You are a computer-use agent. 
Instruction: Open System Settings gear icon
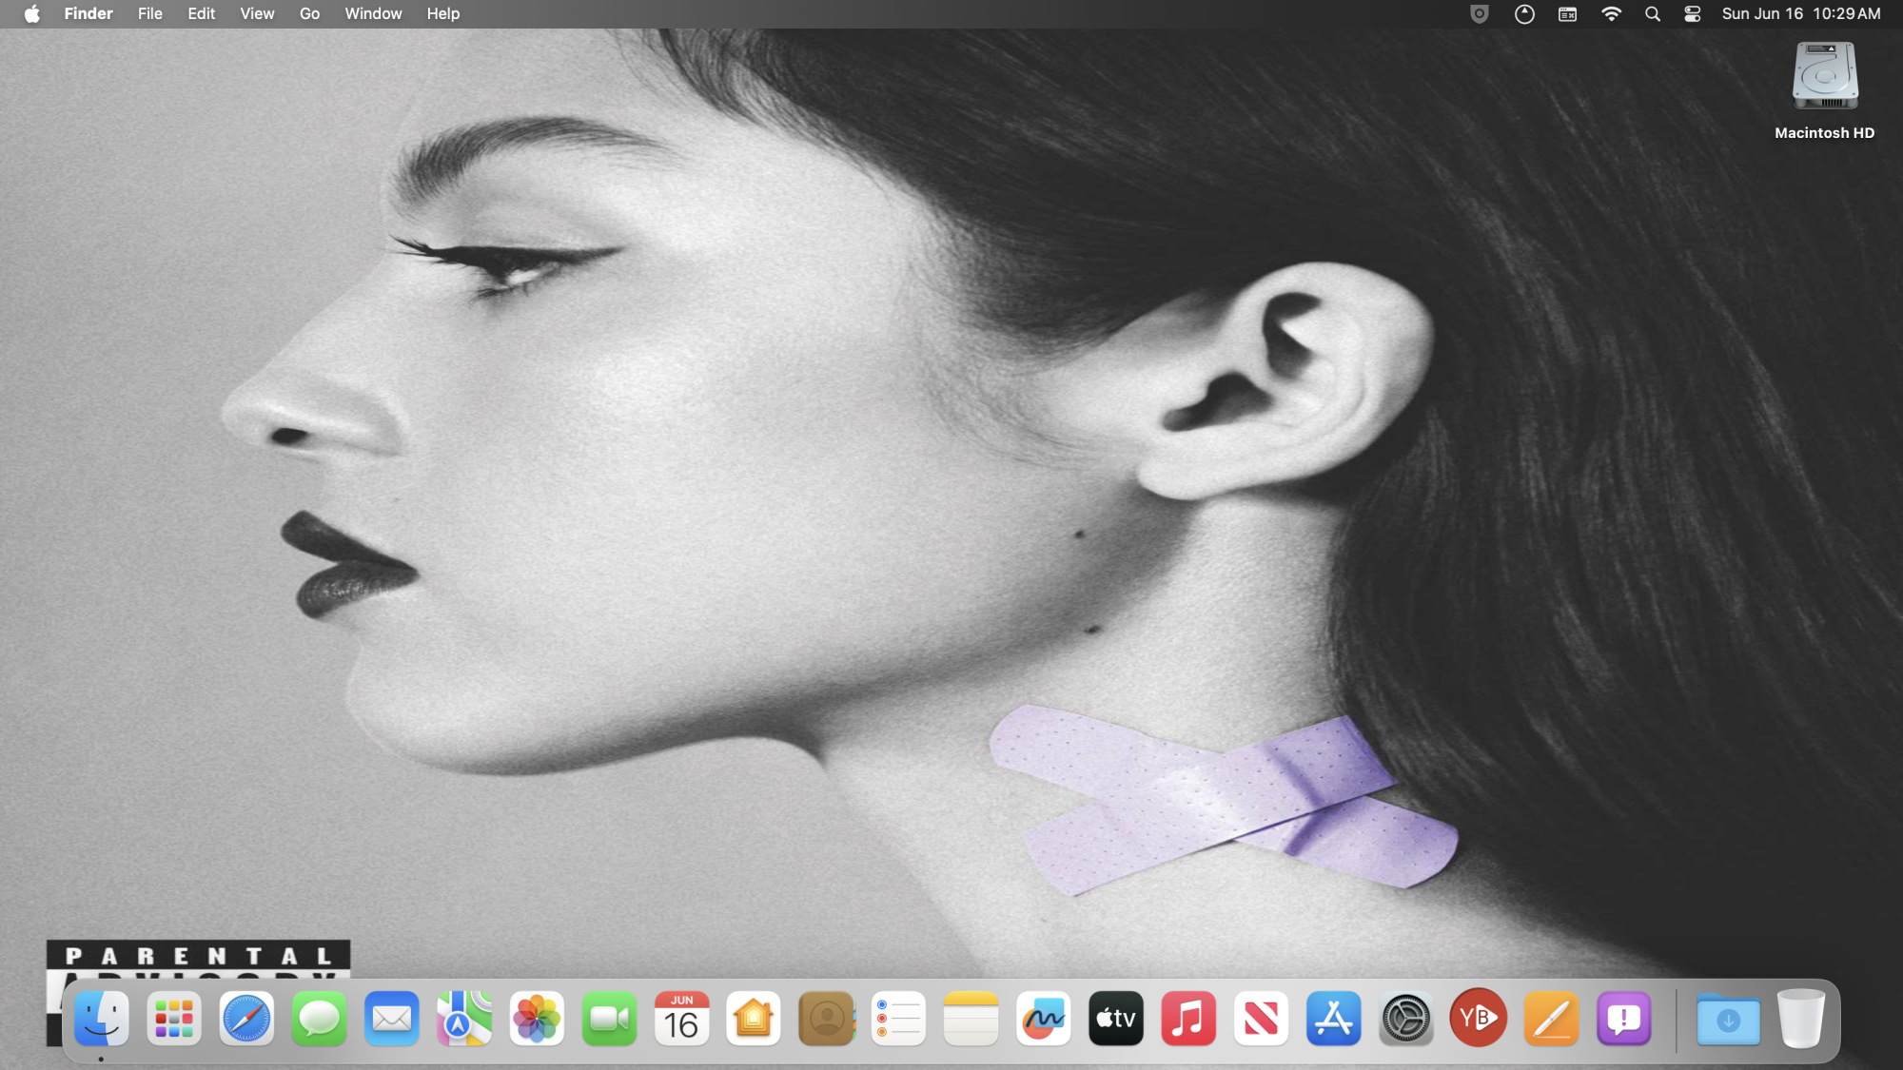[x=1405, y=1020]
